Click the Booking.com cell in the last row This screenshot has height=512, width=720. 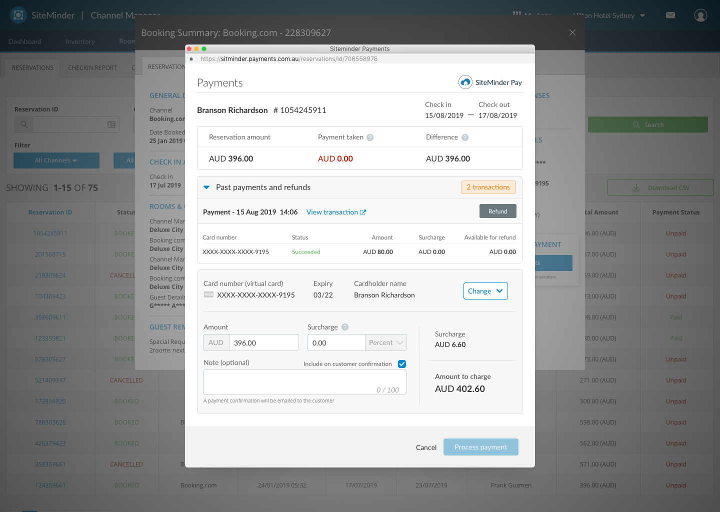(x=198, y=485)
